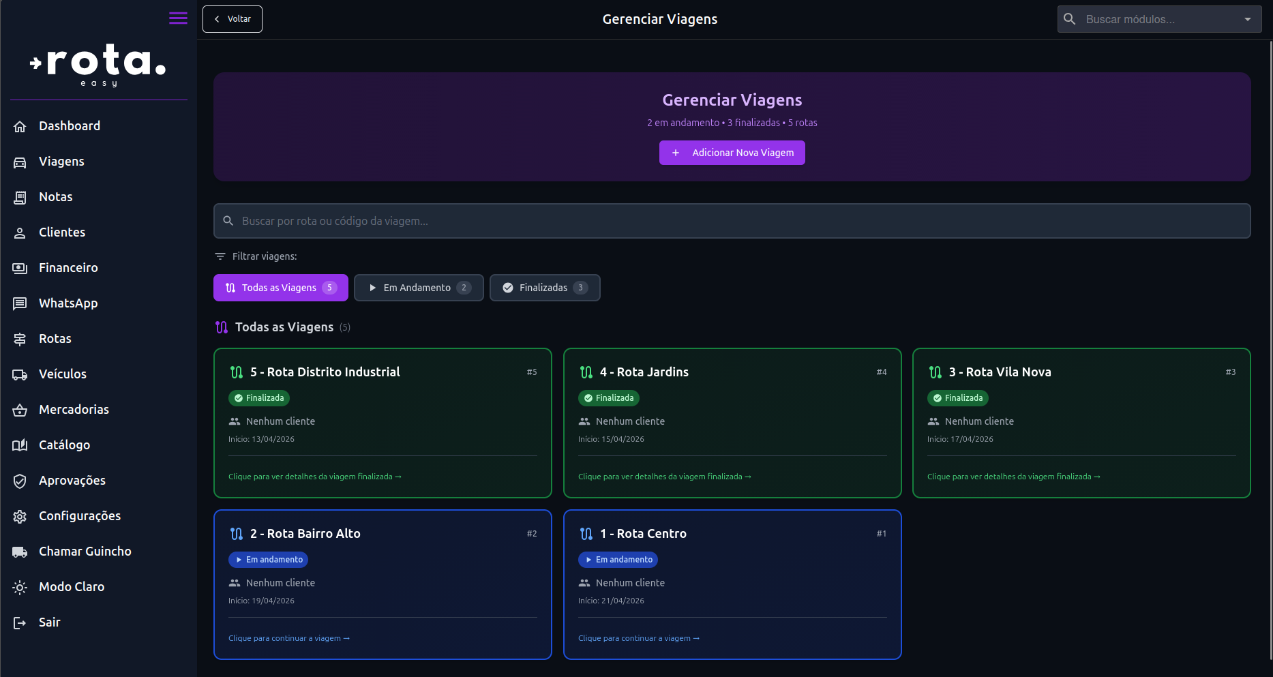The height and width of the screenshot is (677, 1273).
Task: Expand the Buscar módulos dropdown arrow
Action: [1247, 19]
